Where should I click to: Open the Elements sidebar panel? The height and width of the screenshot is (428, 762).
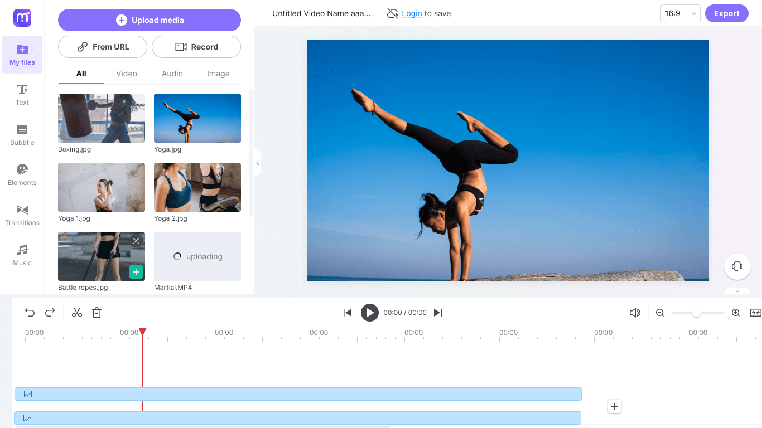pyautogui.click(x=22, y=175)
